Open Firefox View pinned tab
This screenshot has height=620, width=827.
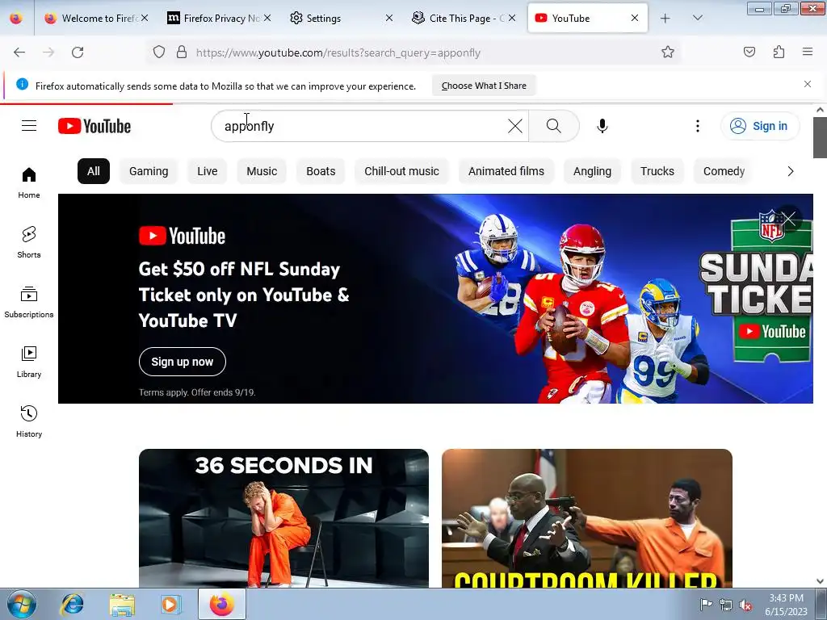(x=16, y=19)
